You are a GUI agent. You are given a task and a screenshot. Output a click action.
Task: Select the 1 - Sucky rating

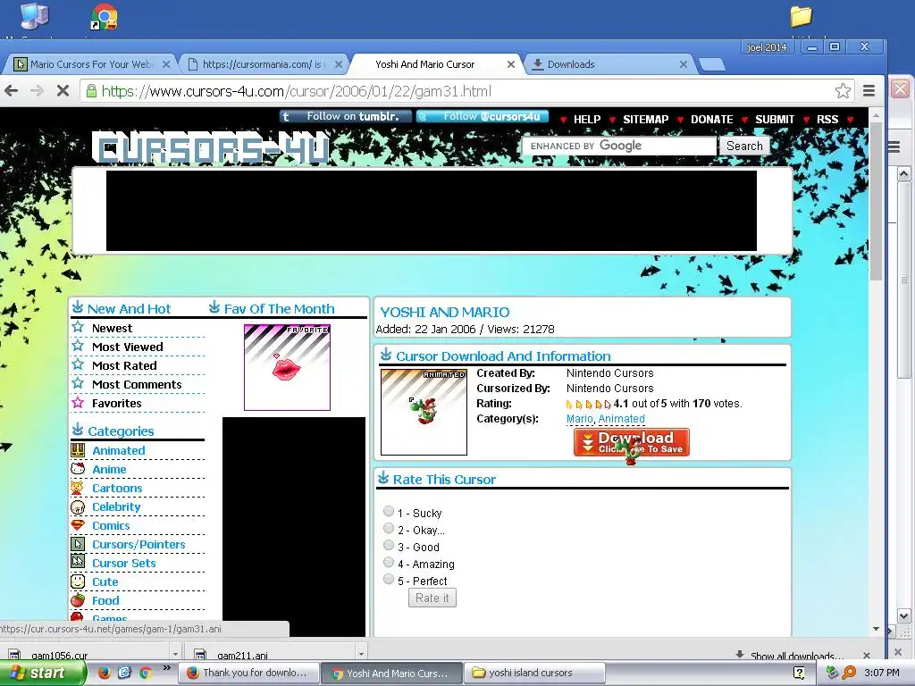[389, 511]
